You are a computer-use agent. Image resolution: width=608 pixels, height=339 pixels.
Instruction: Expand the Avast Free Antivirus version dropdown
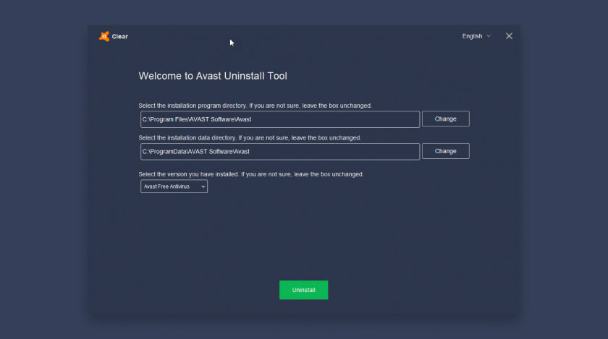174,186
